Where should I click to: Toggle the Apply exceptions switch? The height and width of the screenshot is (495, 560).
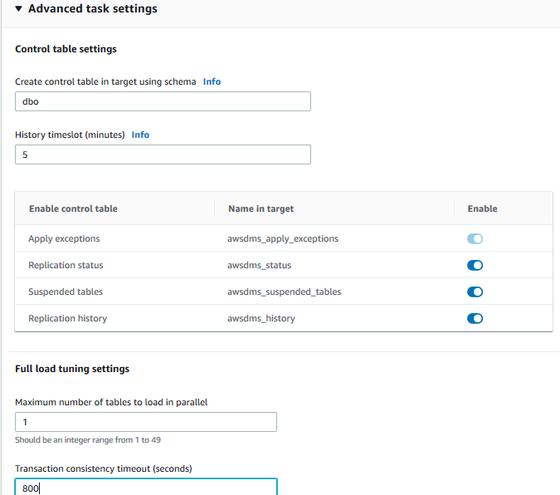[x=475, y=239]
